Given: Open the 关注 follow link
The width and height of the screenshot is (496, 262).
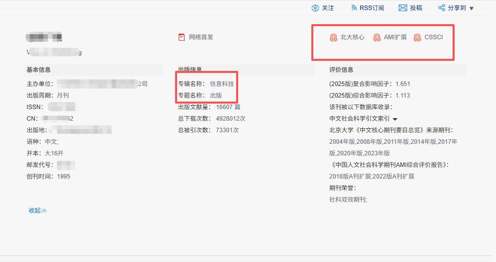Looking at the screenshot, I should (x=327, y=8).
